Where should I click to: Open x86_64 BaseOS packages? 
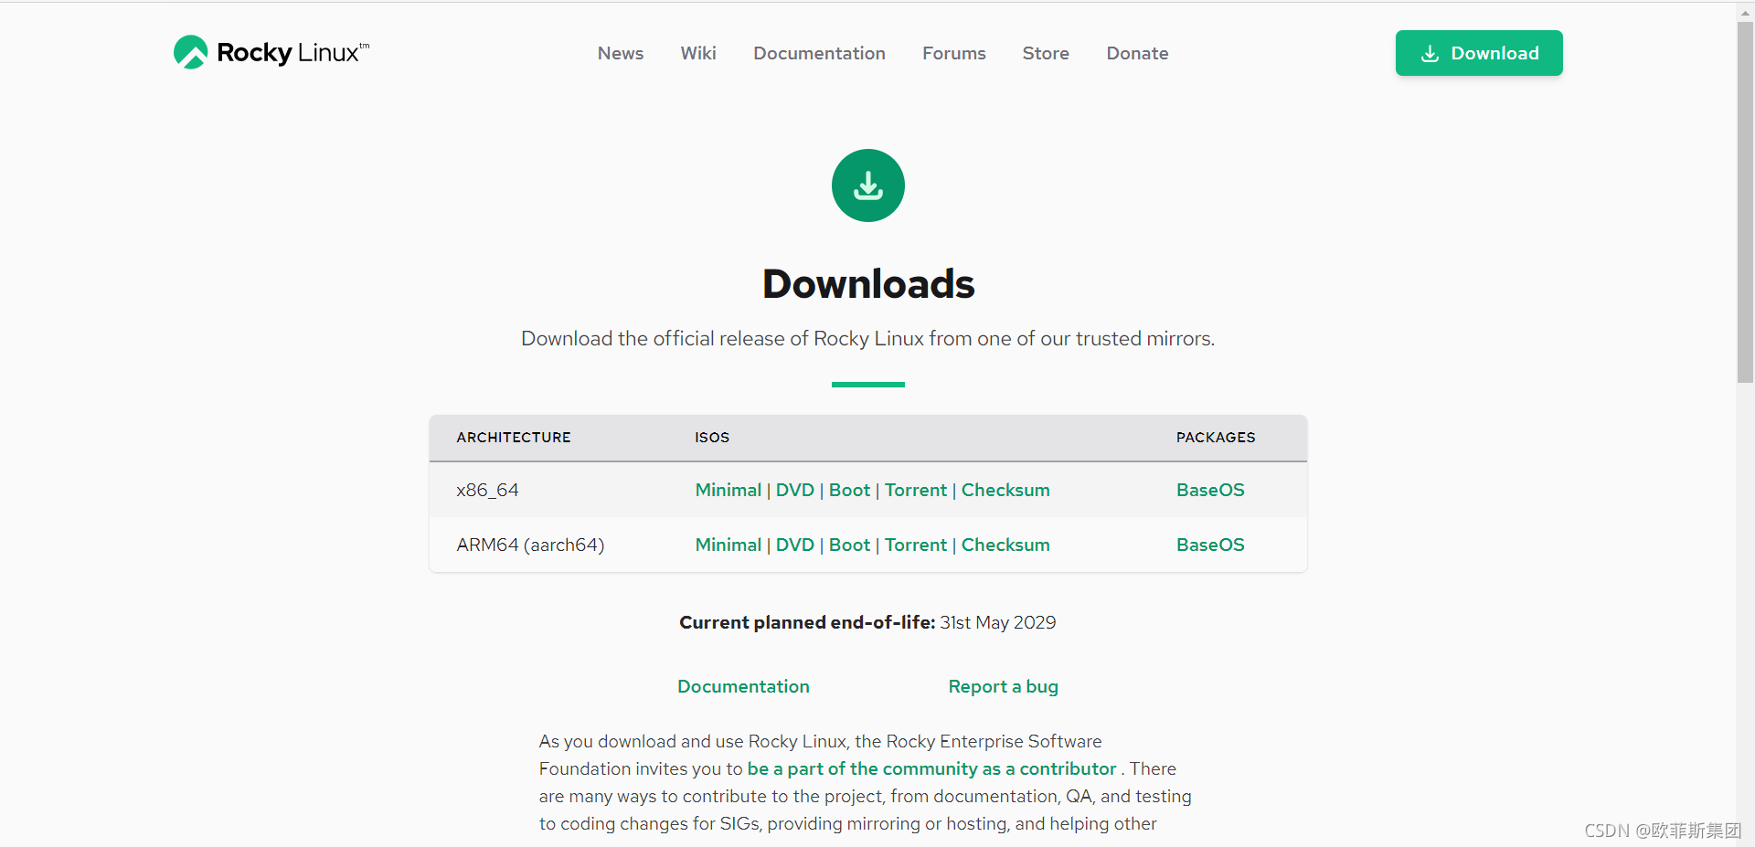1210,490
